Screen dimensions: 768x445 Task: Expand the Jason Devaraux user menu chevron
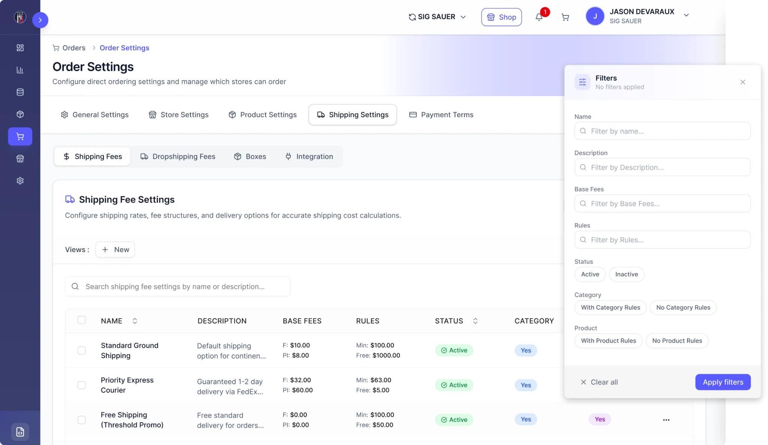[x=686, y=15]
